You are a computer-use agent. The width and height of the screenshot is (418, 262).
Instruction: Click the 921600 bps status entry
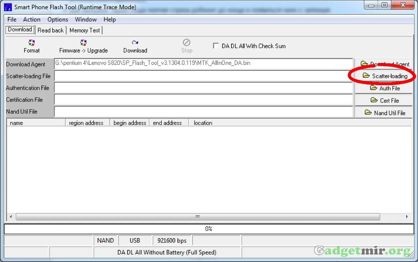pos(172,240)
